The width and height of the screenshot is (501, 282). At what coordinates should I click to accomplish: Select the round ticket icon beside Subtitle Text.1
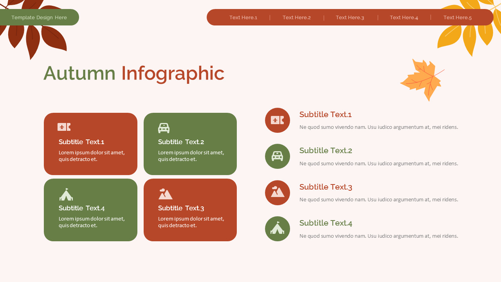pyautogui.click(x=278, y=120)
